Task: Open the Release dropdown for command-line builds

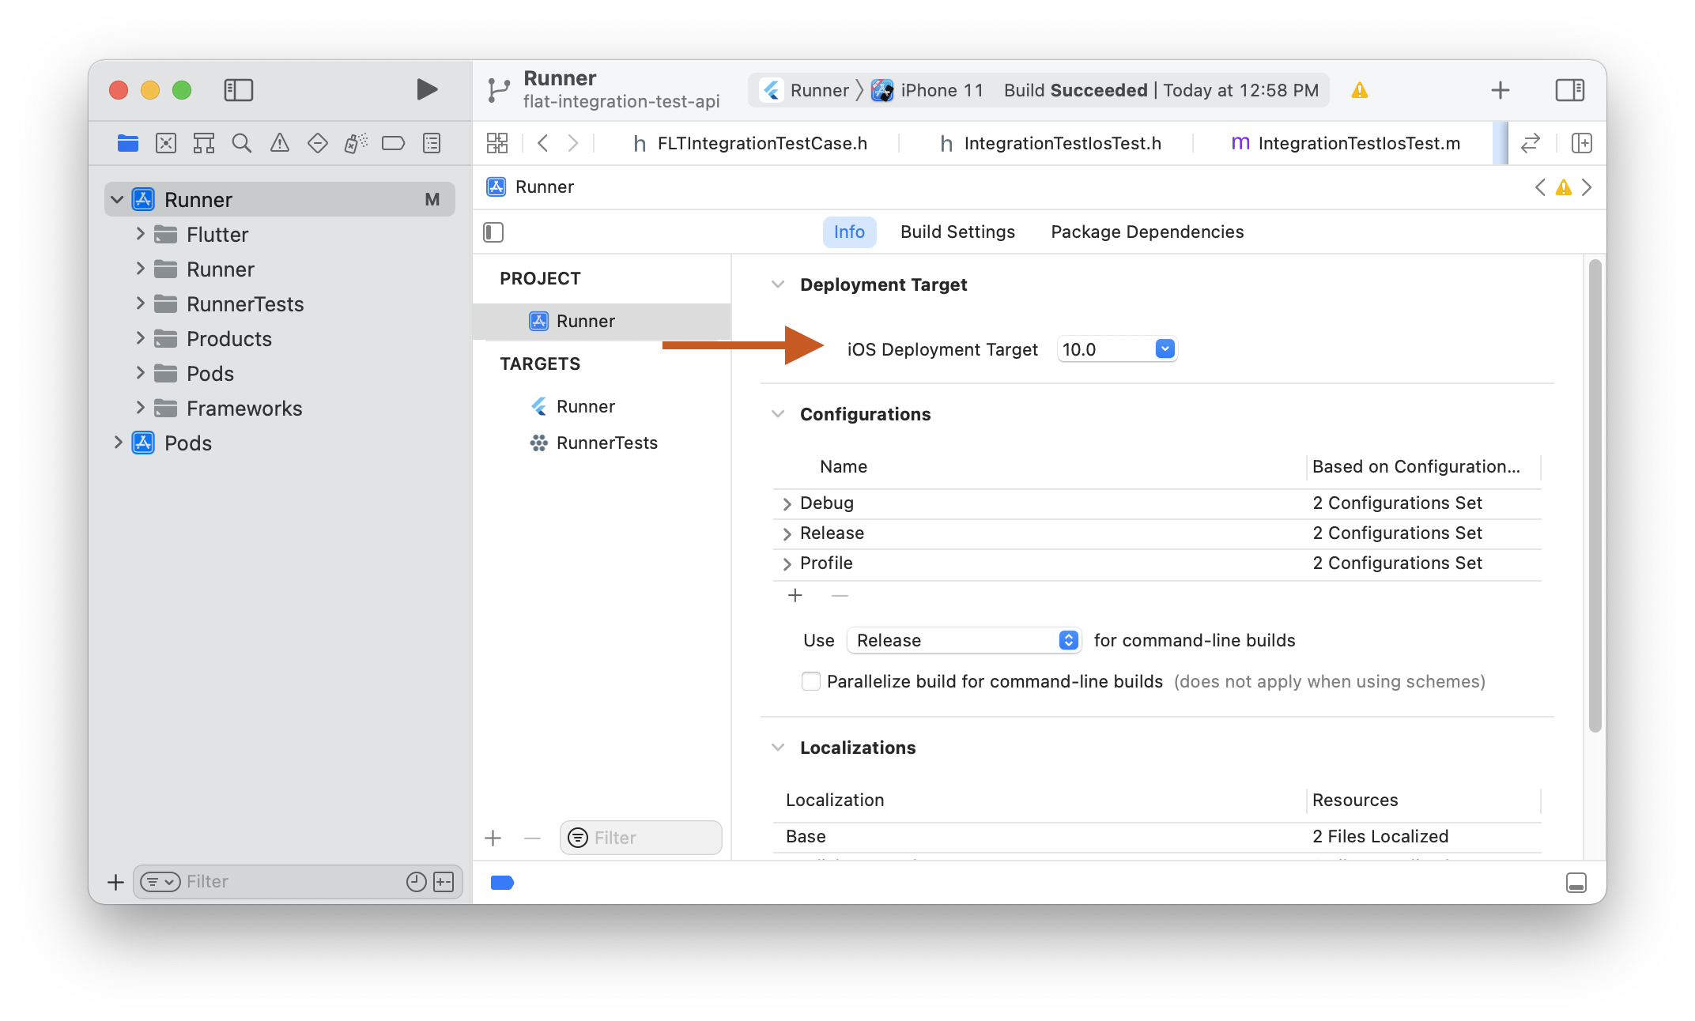Action: coord(1068,640)
